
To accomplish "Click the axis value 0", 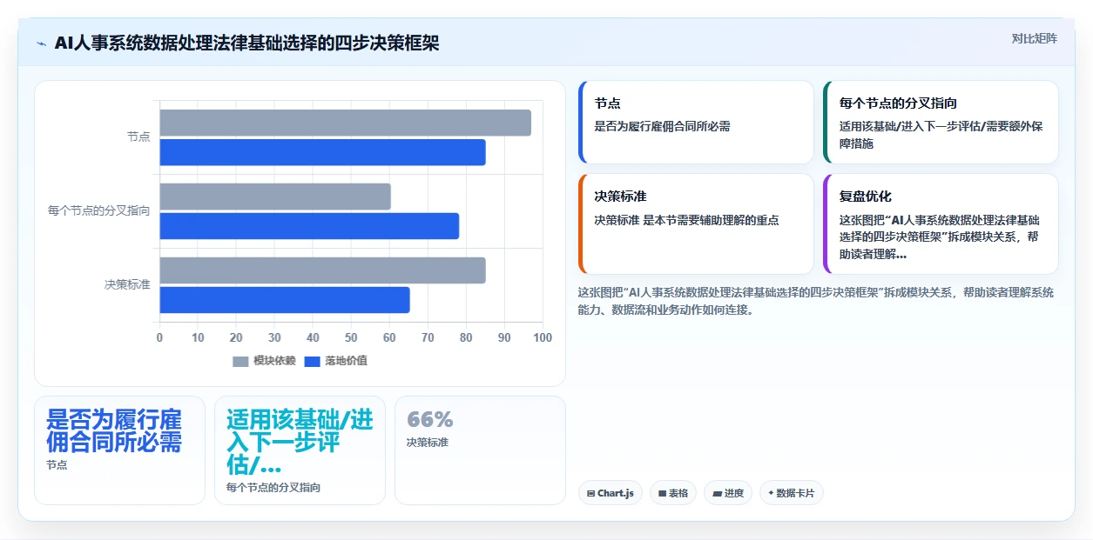I will click(159, 337).
